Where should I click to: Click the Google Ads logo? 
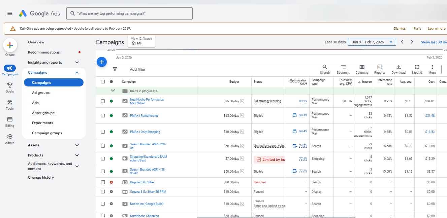pos(39,13)
